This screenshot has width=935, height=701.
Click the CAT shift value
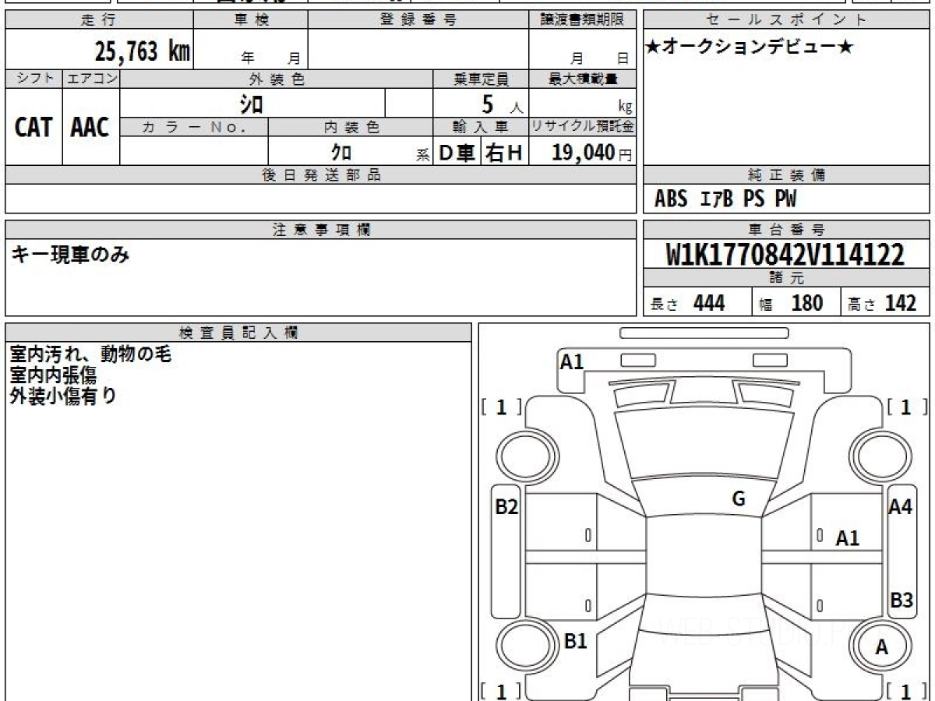point(34,128)
